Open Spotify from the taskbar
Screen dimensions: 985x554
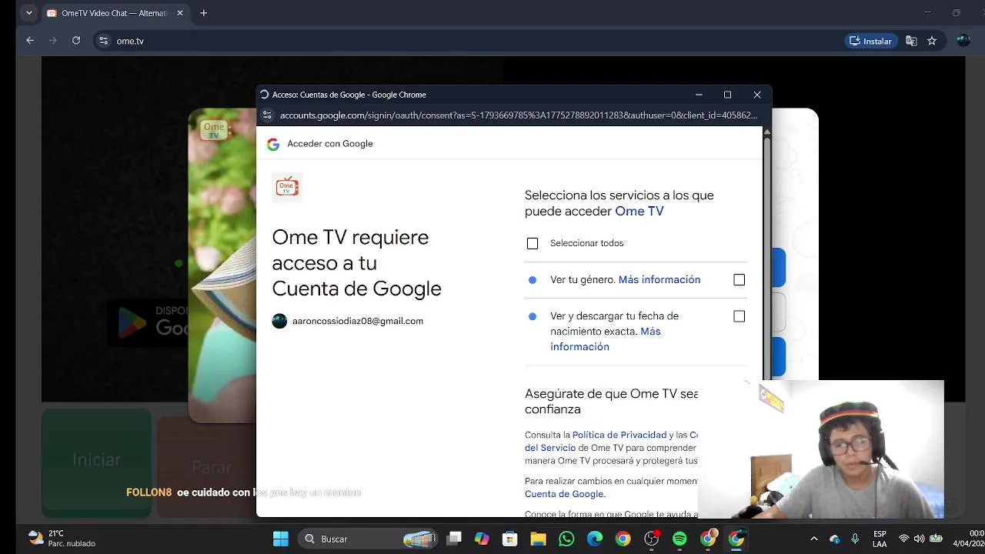(x=679, y=539)
